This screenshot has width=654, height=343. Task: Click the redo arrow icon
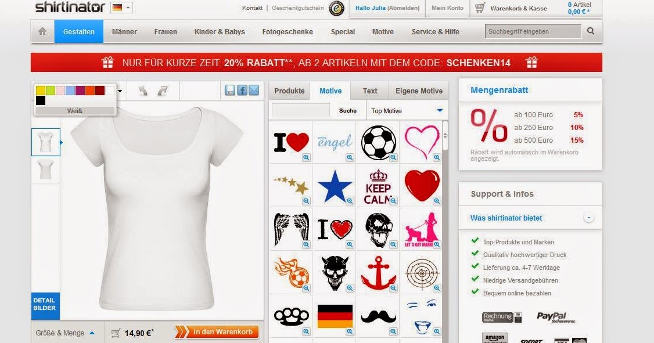[162, 91]
